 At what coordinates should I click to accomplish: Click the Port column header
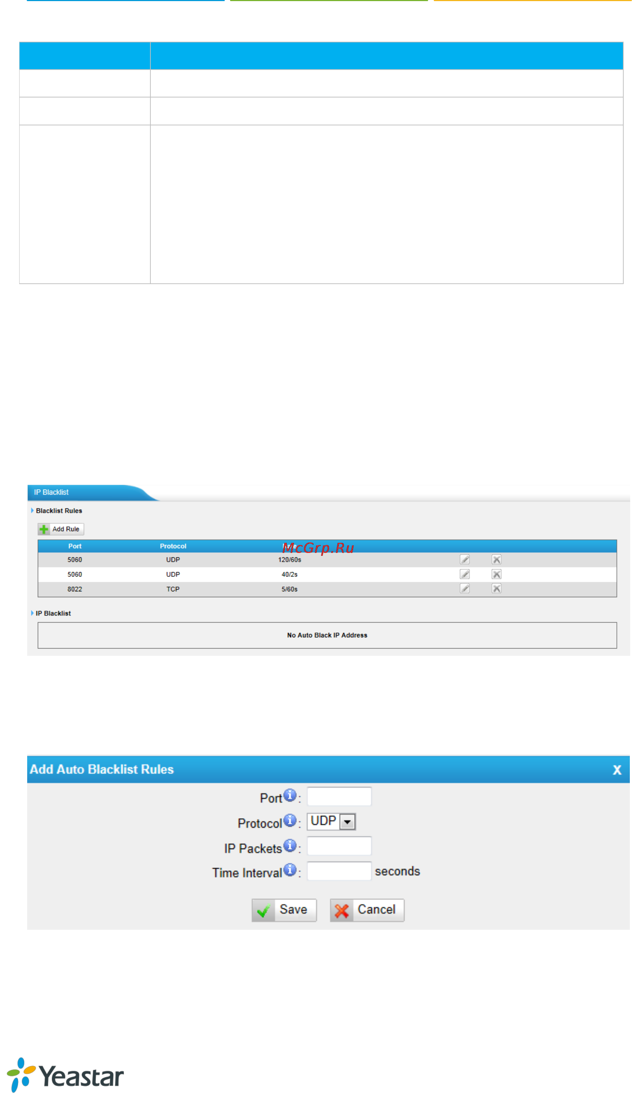pos(75,546)
